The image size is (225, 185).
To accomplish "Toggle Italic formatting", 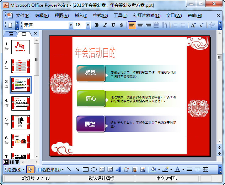I will [x=105, y=25].
